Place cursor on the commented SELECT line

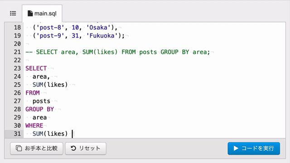click(118, 52)
